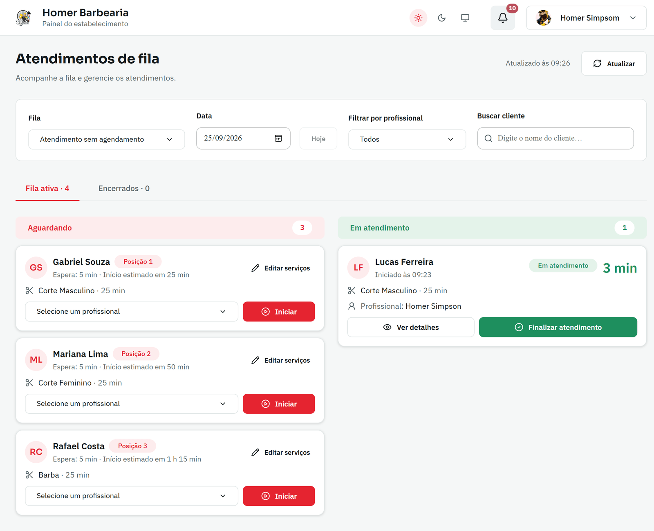Open the calendar date picker icon
The width and height of the screenshot is (654, 531).
tap(278, 138)
